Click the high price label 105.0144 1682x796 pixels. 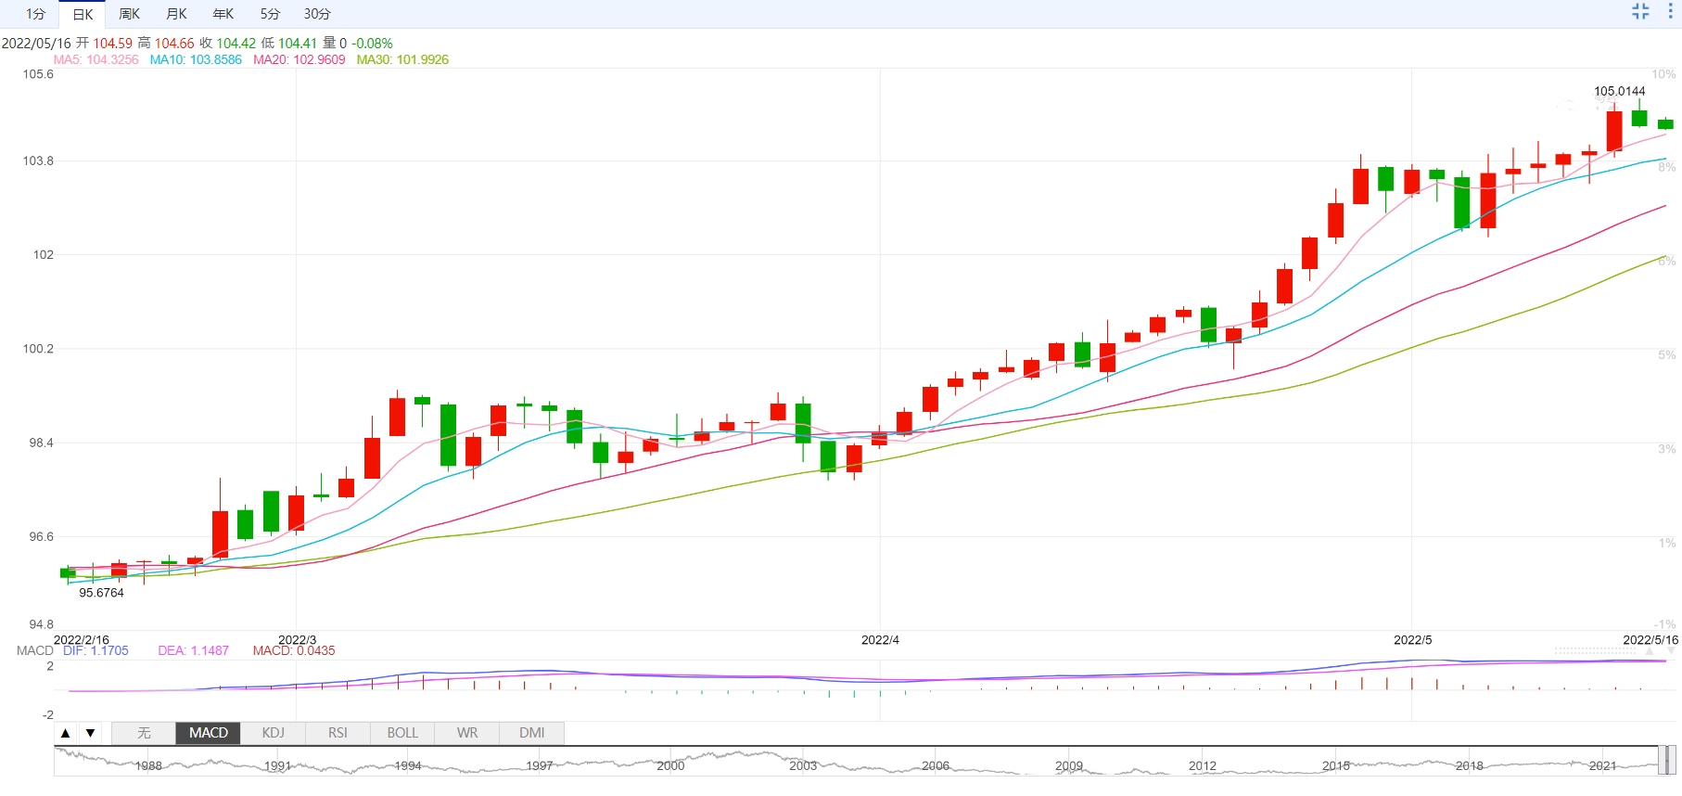coord(1620,91)
